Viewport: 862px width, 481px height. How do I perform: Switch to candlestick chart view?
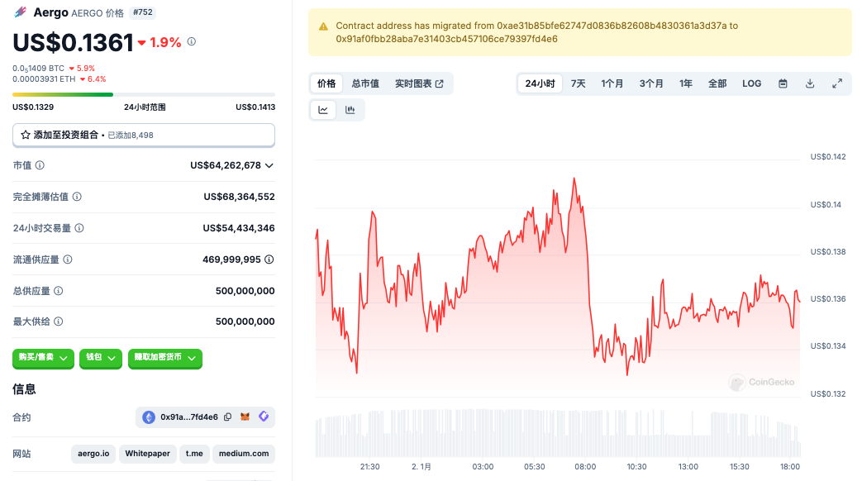point(350,110)
